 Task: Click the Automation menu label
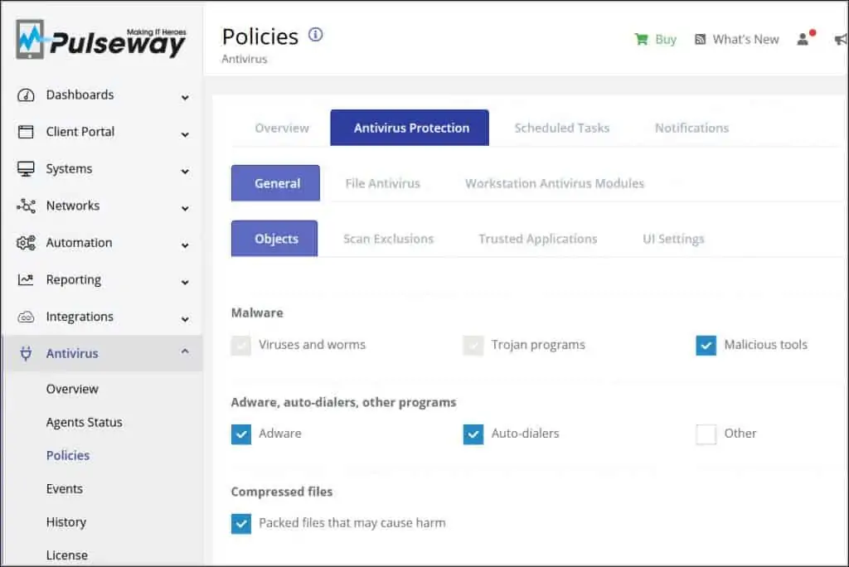pyautogui.click(x=79, y=243)
